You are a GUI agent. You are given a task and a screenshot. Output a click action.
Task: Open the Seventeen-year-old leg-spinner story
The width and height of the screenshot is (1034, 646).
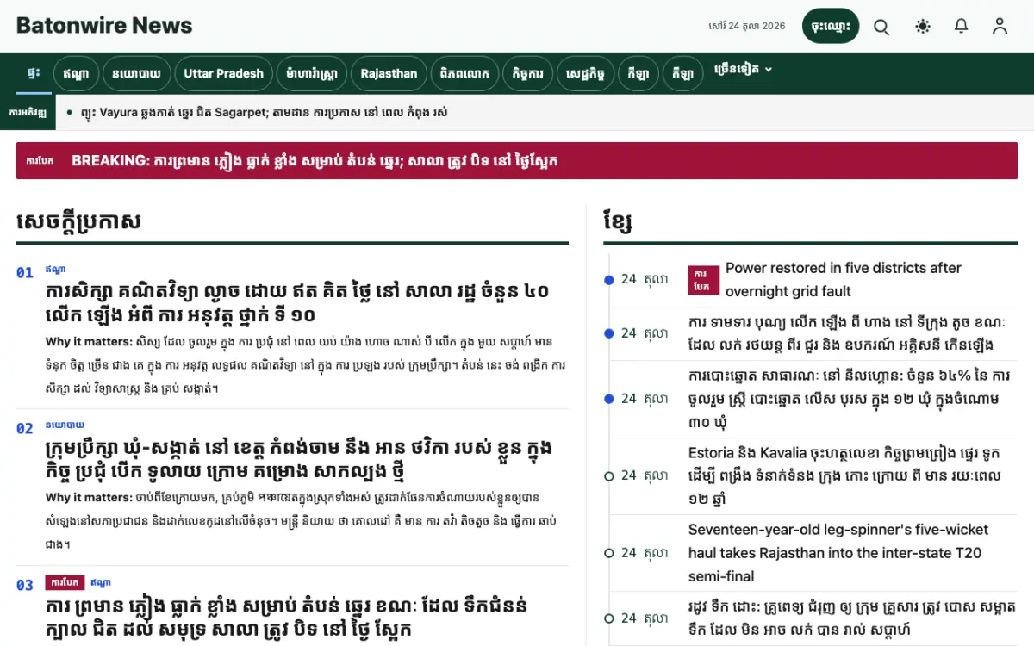coord(838,553)
